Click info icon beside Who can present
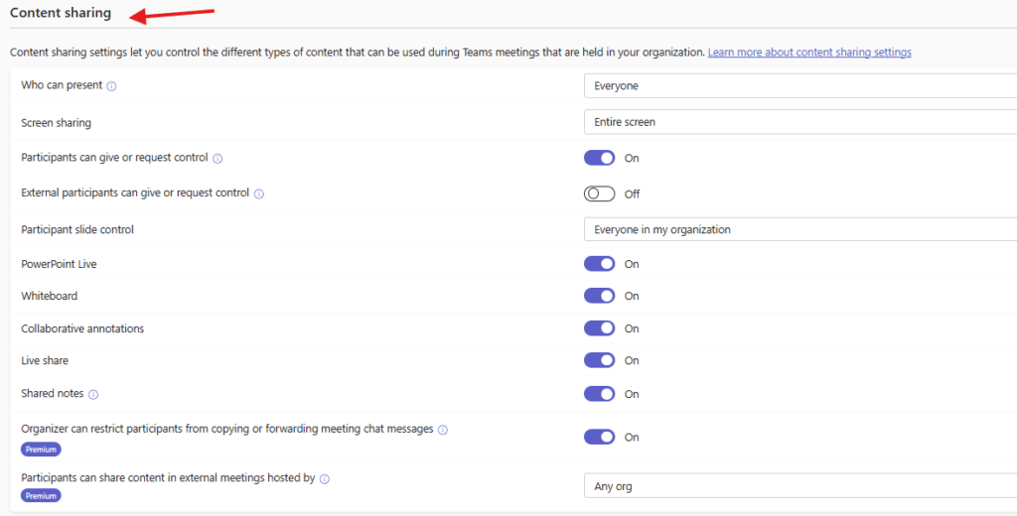Screen dimensions: 1017x516 (111, 86)
